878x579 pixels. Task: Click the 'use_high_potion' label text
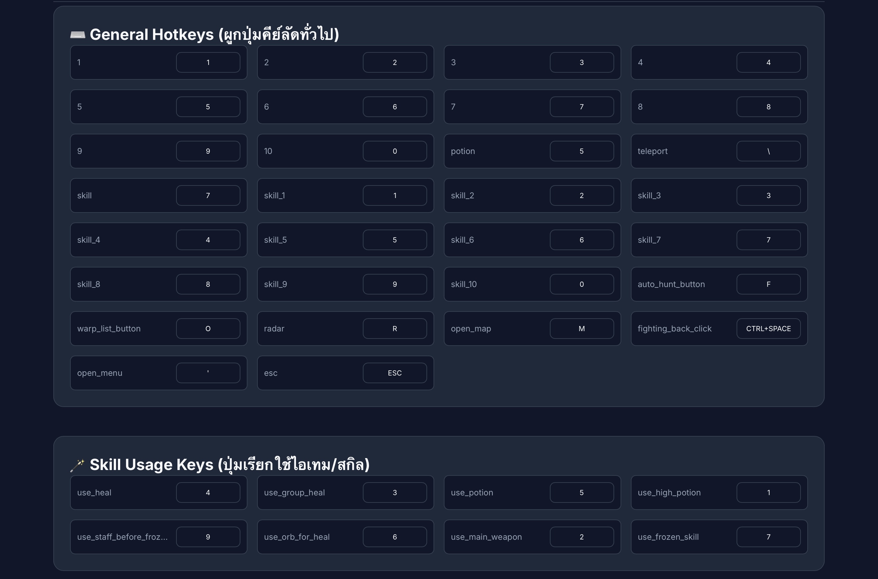(x=669, y=493)
